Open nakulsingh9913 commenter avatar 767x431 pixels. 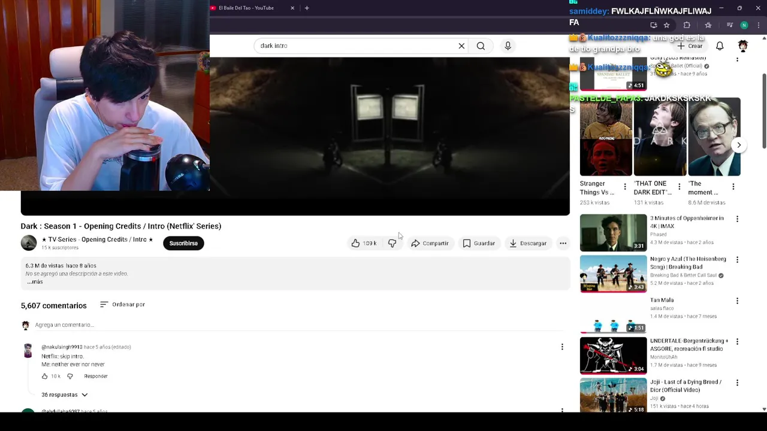(x=28, y=351)
